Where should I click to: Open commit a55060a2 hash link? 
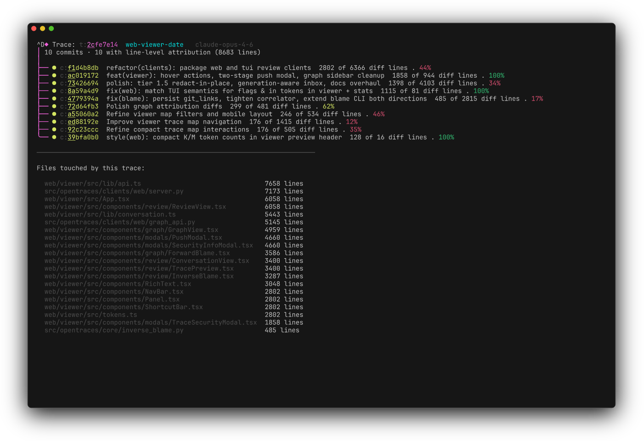coord(83,114)
